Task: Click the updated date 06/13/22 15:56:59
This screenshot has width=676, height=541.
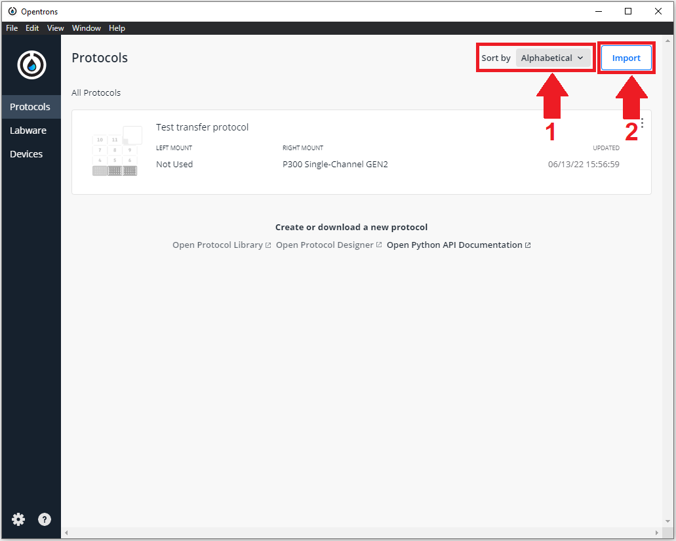Action: (584, 164)
